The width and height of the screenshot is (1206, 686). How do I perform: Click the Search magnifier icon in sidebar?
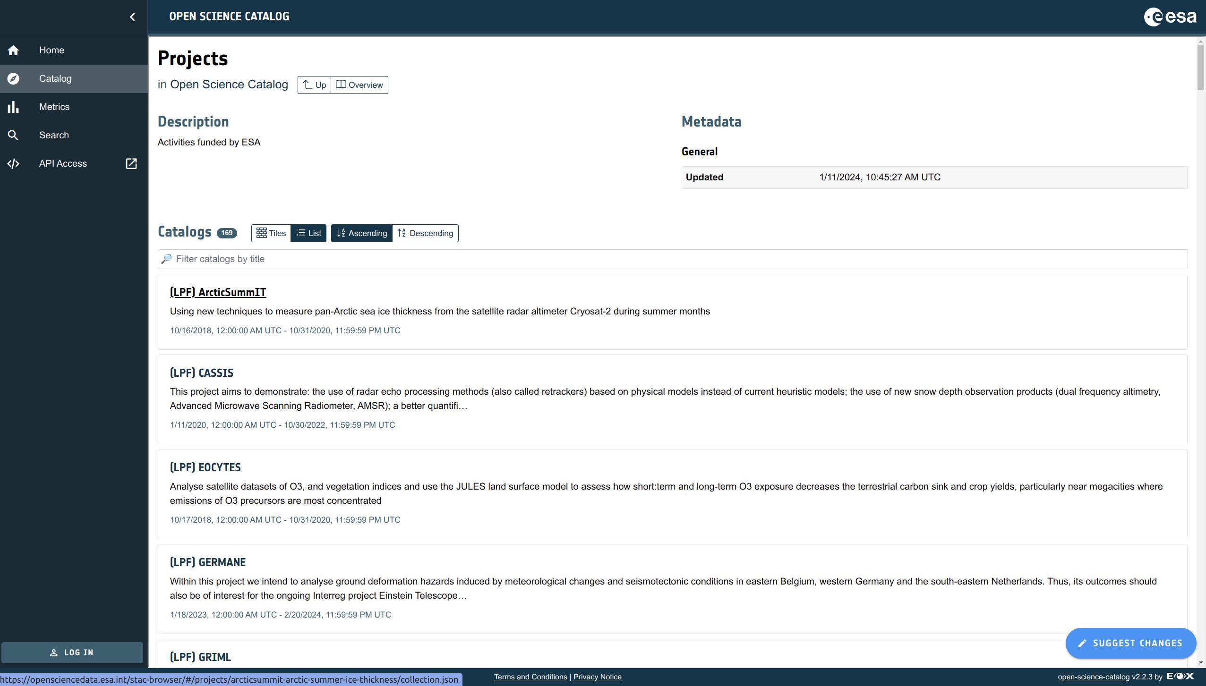coord(13,135)
